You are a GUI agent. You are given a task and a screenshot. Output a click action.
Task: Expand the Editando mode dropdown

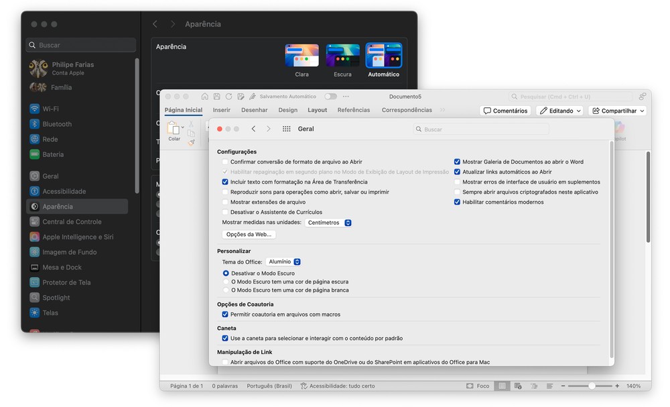click(x=559, y=111)
